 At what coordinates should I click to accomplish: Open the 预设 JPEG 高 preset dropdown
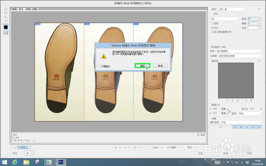click(231, 9)
